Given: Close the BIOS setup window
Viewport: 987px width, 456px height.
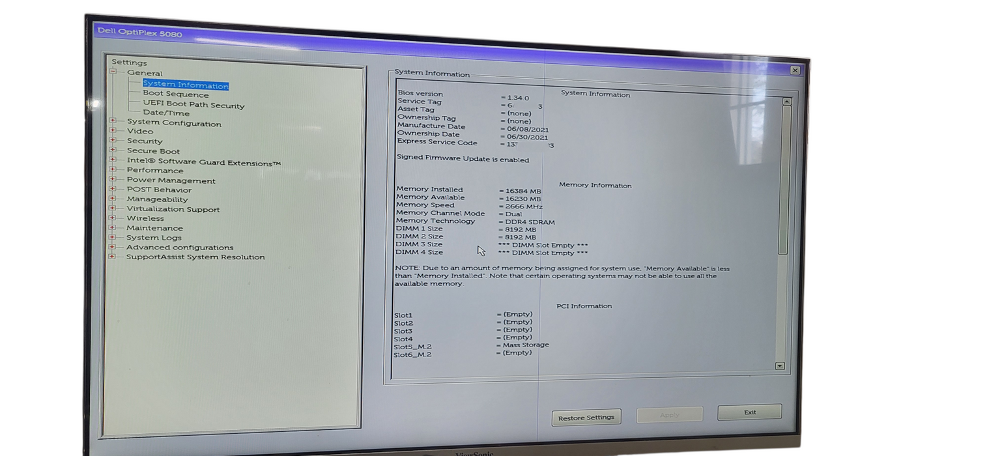Looking at the screenshot, I should pyautogui.click(x=795, y=70).
